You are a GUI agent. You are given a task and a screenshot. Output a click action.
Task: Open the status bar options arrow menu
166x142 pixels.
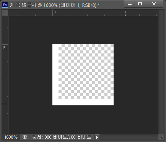coord(97,137)
